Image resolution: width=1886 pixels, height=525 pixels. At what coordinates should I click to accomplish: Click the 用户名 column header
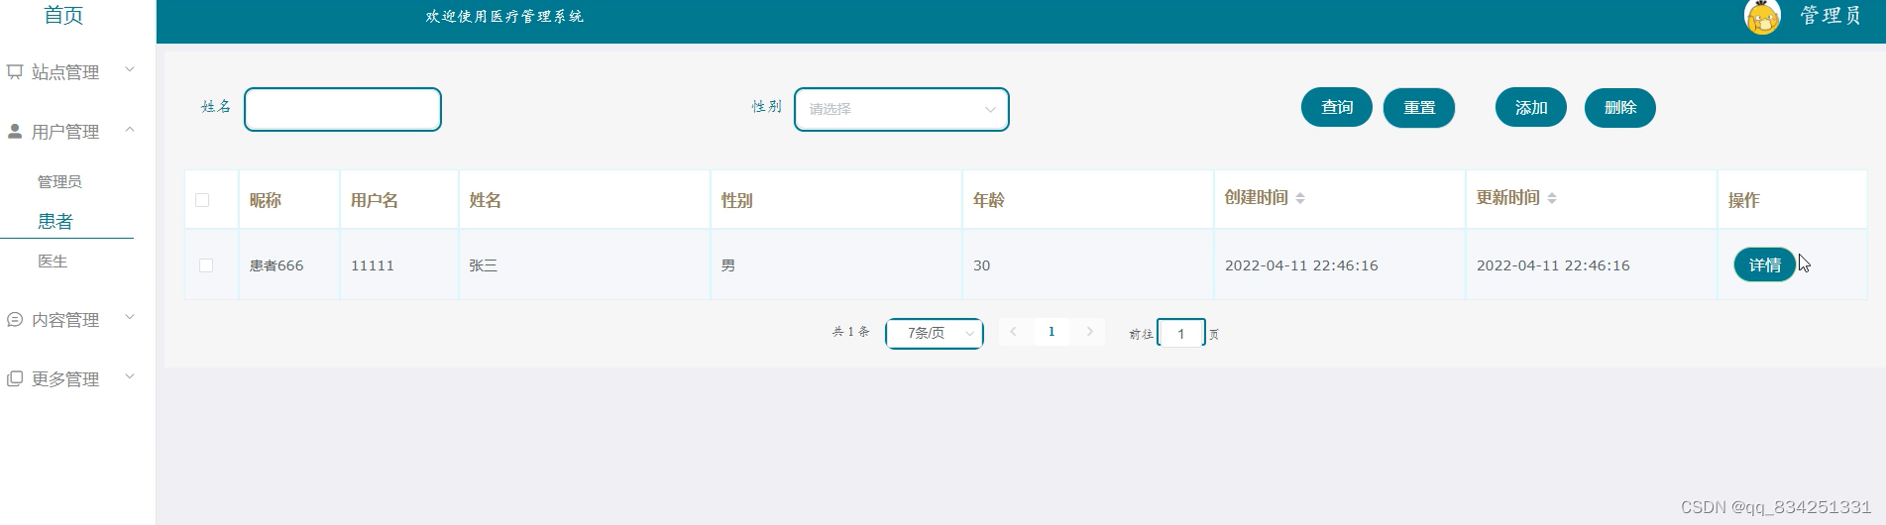(375, 200)
